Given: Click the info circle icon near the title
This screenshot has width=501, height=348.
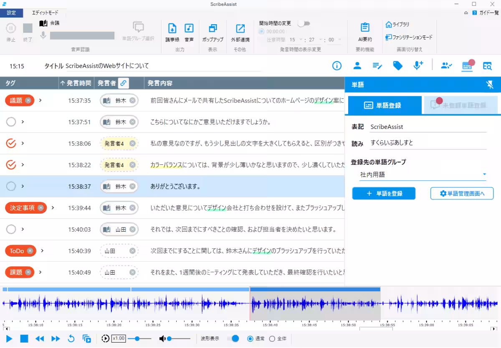Looking at the screenshot, I should coord(337,66).
